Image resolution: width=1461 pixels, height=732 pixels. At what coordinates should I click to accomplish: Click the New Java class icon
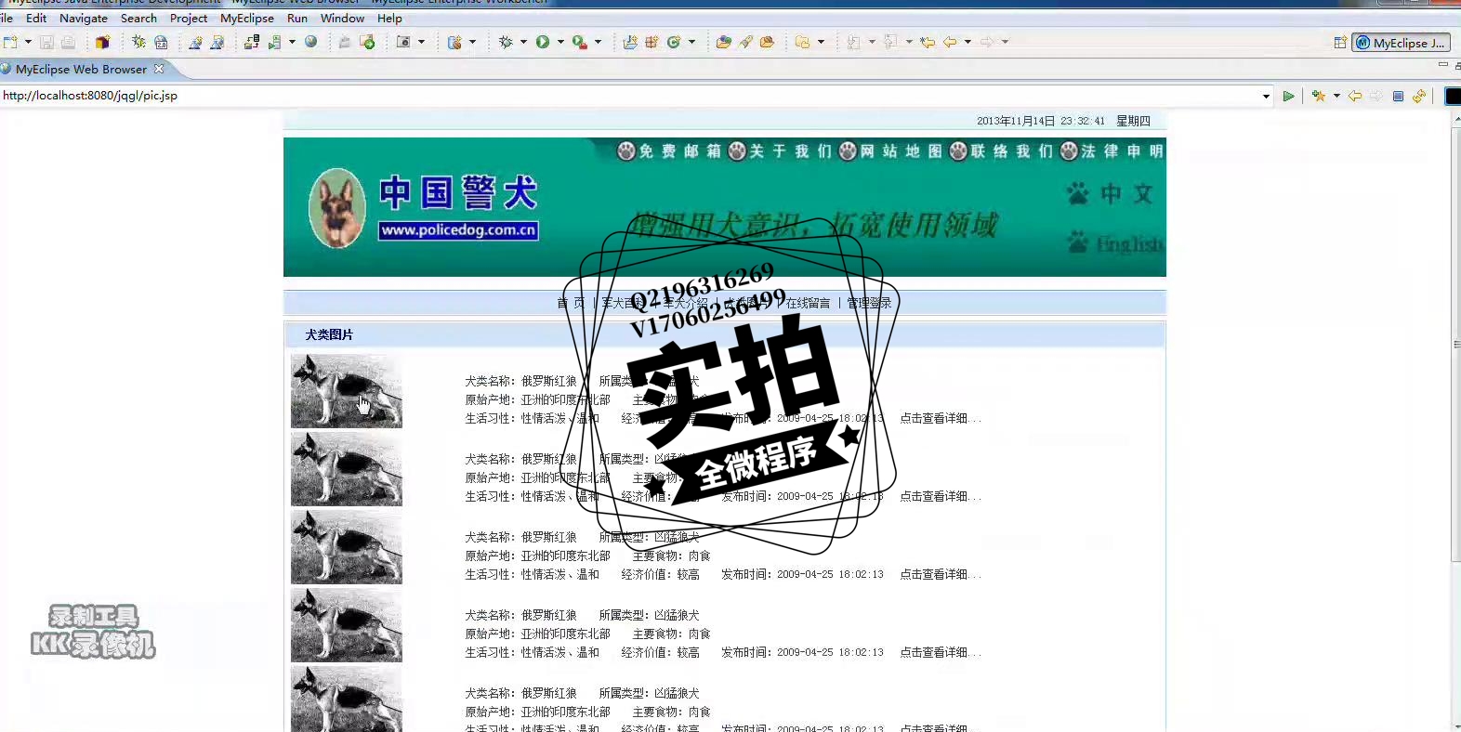click(674, 42)
